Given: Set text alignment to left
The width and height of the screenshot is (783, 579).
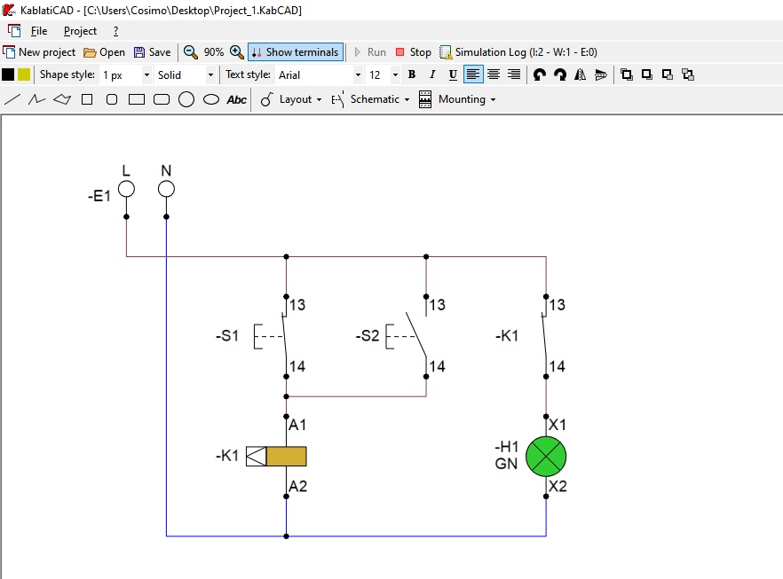Looking at the screenshot, I should coord(473,74).
